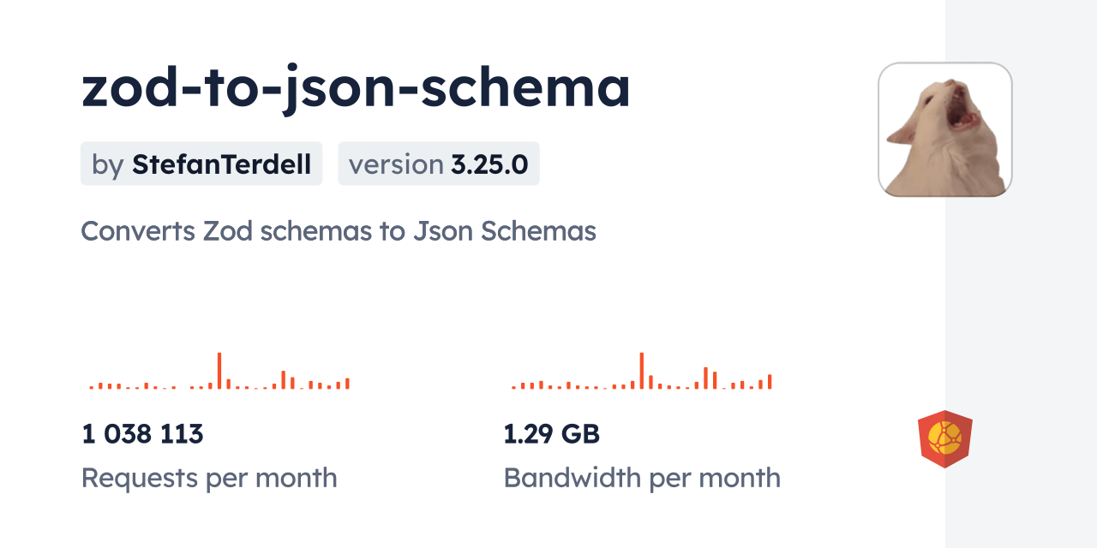
Task: Click the zod-to-json-schema package title
Action: pyautogui.click(x=356, y=87)
